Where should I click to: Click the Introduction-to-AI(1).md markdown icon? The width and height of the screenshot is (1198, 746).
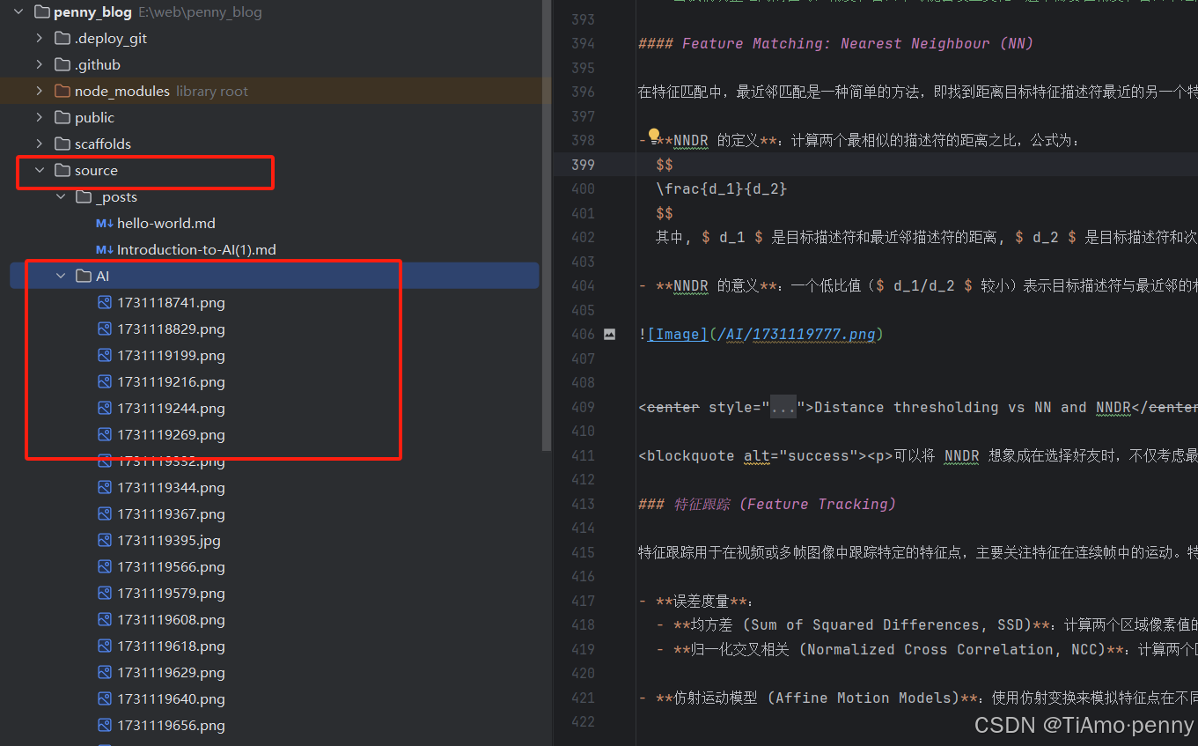pyautogui.click(x=105, y=250)
